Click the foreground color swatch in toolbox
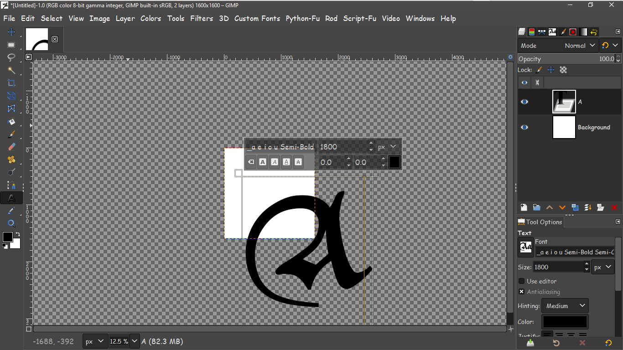Screen dimensions: 623x350 coord(8,237)
